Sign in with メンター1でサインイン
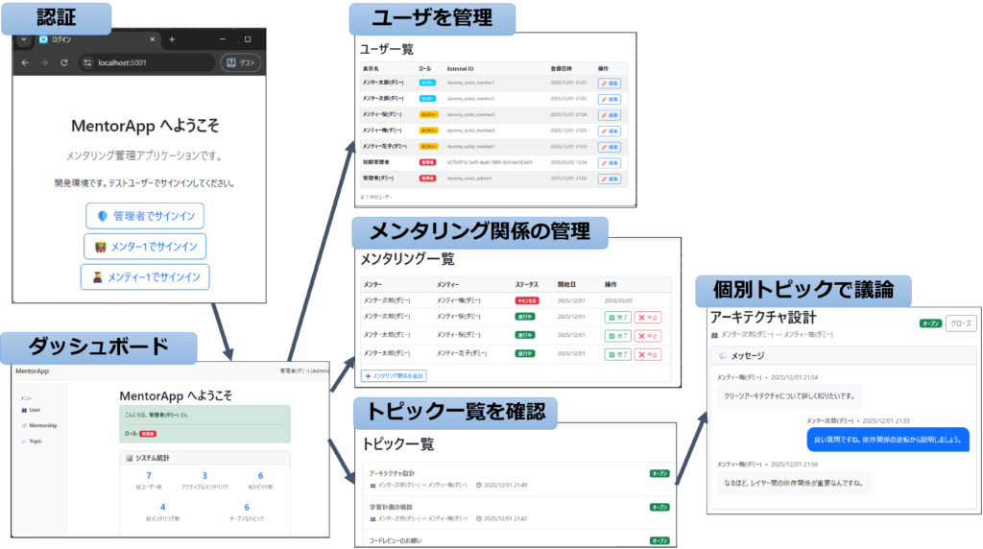The width and height of the screenshot is (983, 549). pyautogui.click(x=145, y=247)
